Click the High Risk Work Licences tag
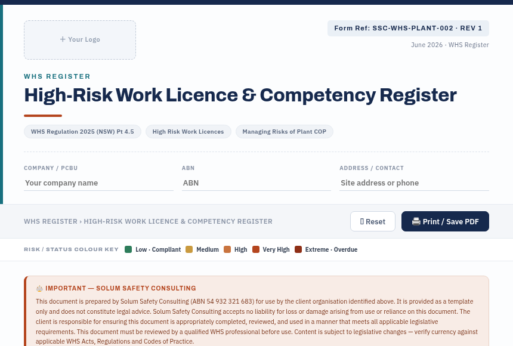The width and height of the screenshot is (513, 346). tap(188, 132)
